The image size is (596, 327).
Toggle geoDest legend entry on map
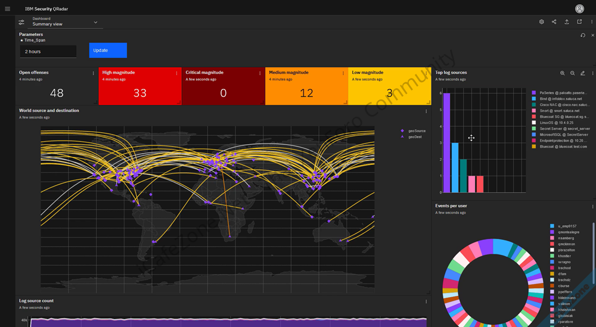point(415,136)
